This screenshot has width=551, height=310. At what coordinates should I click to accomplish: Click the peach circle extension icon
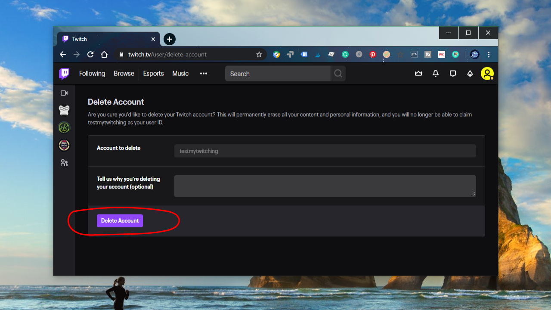tap(387, 55)
